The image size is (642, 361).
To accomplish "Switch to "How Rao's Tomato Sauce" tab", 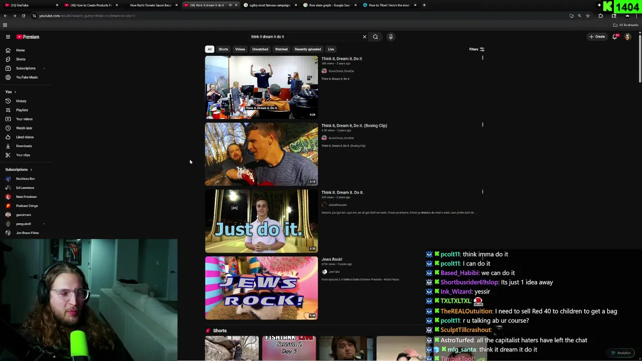I will (150, 5).
